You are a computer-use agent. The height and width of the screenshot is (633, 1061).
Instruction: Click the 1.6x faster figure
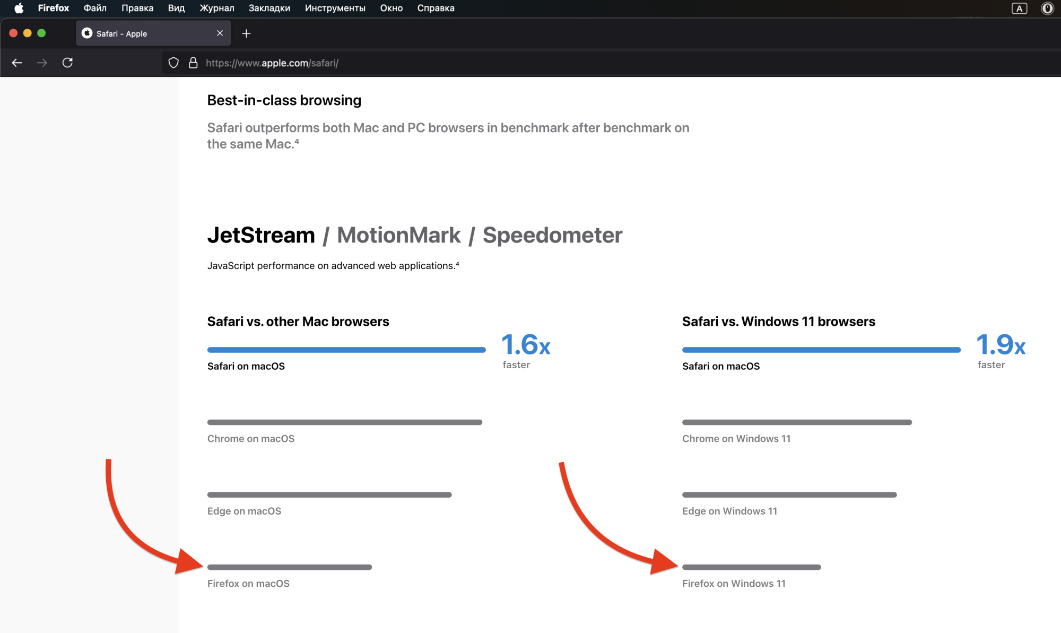pyautogui.click(x=526, y=350)
